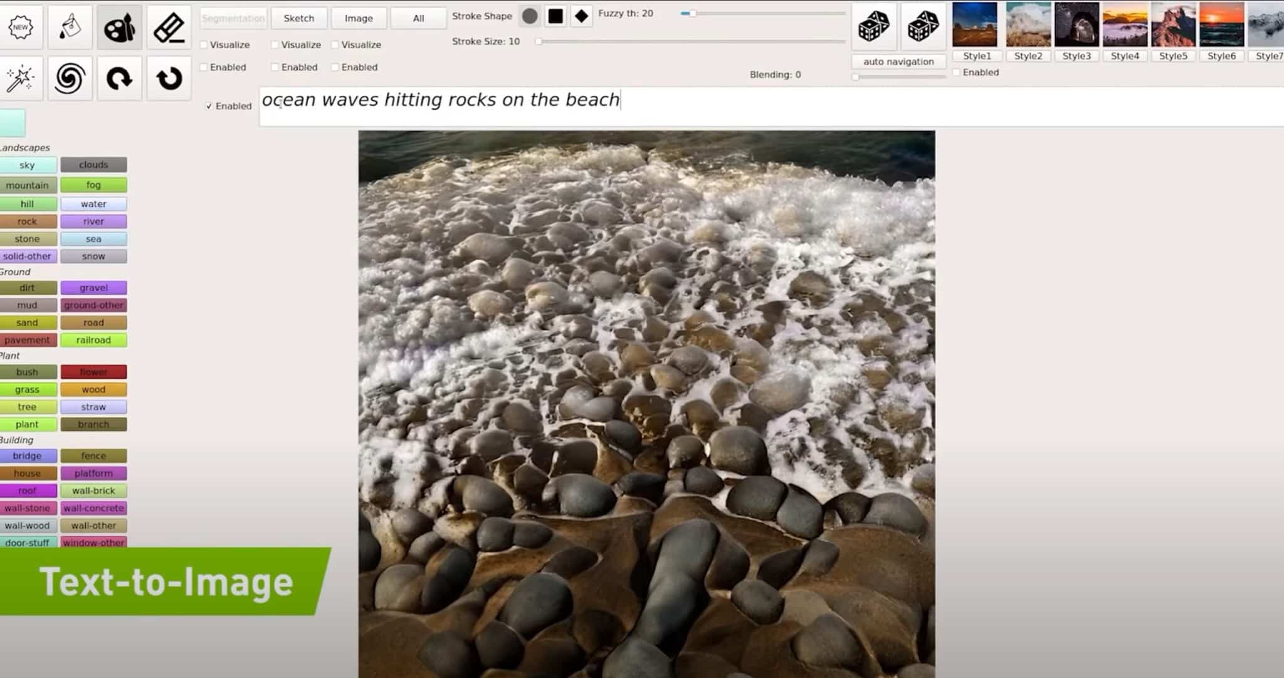
Task: Toggle Visualize checkbox under Segmentation
Action: tap(204, 45)
